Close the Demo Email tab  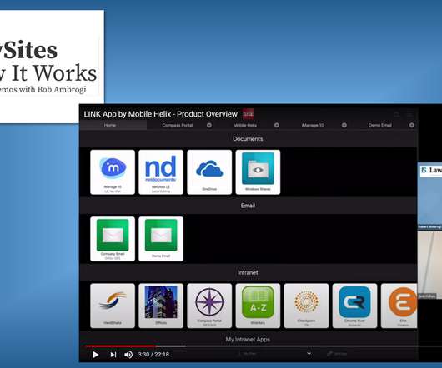pos(412,125)
